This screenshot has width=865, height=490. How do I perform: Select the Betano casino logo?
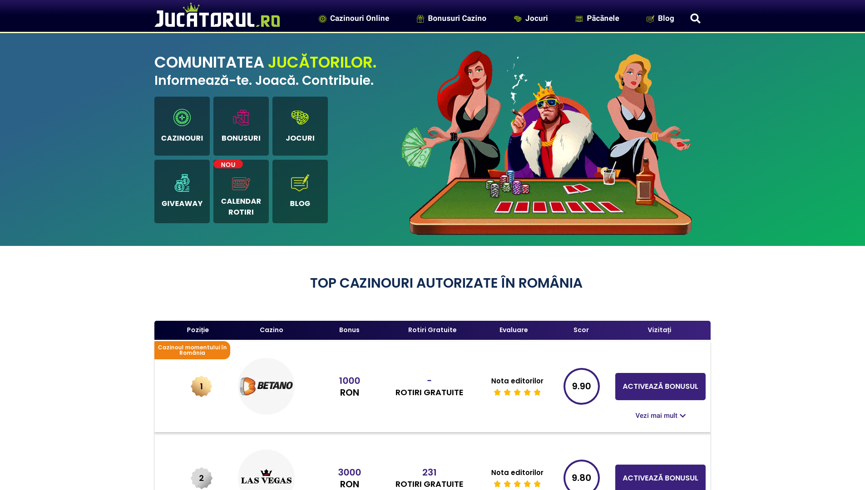click(267, 386)
